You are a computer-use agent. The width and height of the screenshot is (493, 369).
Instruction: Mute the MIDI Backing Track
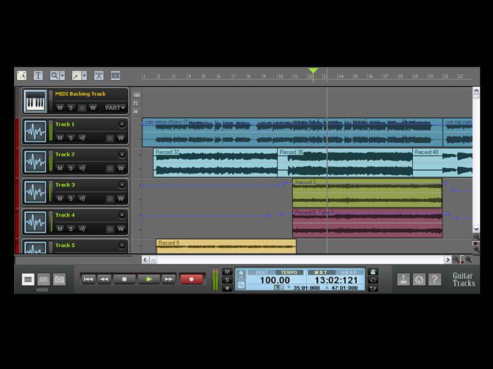pos(60,108)
